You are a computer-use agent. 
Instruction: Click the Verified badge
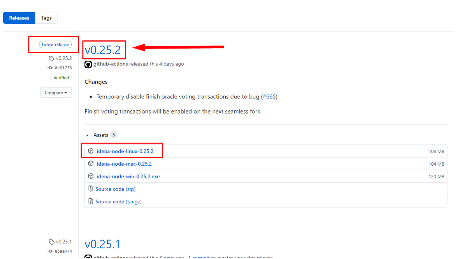click(x=61, y=78)
